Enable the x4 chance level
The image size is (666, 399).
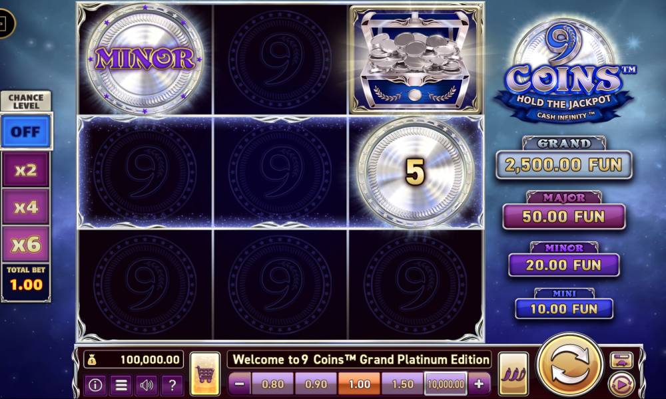coord(25,207)
